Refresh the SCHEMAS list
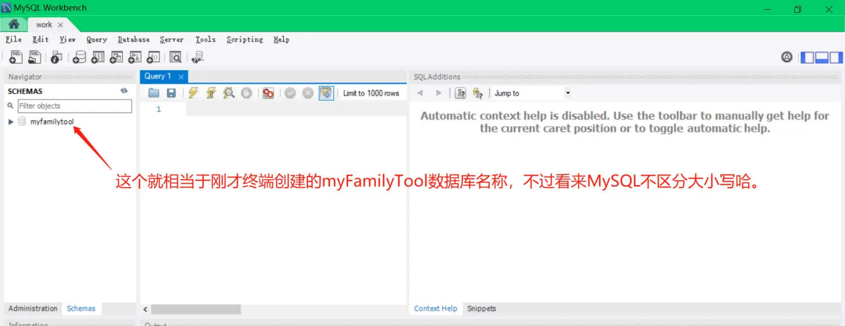Screen dimensions: 845x326 click(x=124, y=91)
